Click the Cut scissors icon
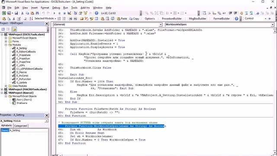 22,13
